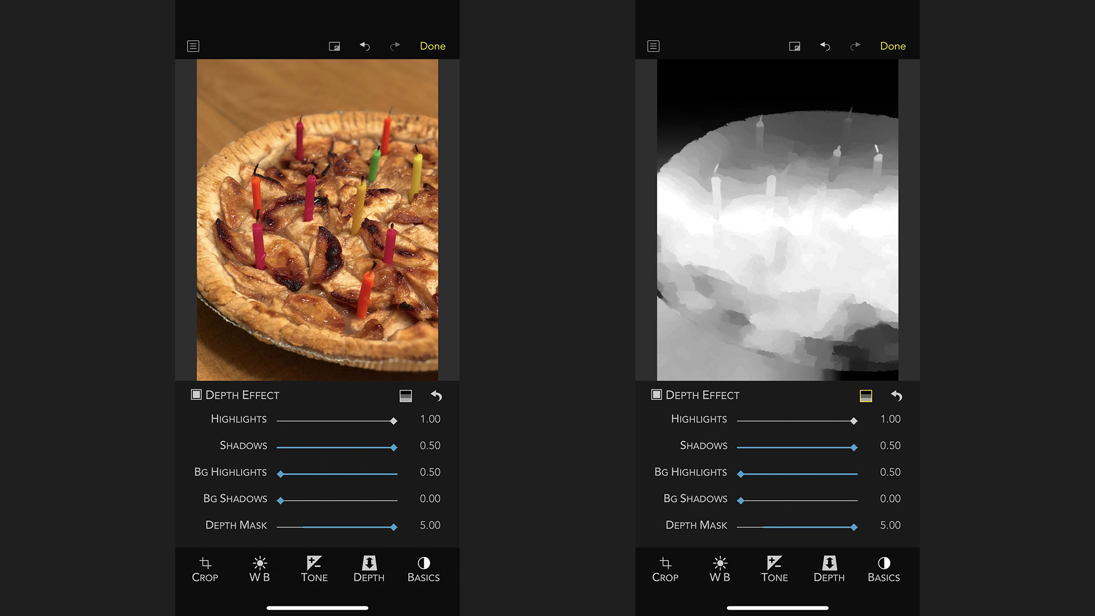Open the Crop tool

point(204,569)
